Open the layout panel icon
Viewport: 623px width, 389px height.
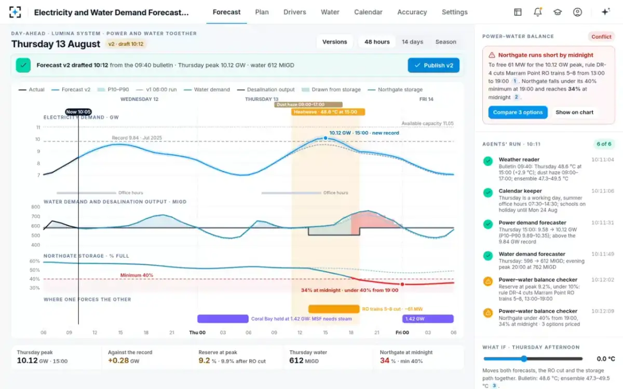click(x=518, y=12)
